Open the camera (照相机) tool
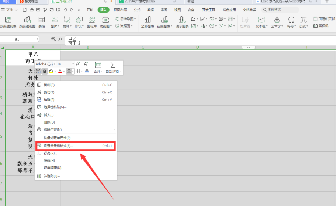Screen dimensions: 336x206 [x=321, y=26]
